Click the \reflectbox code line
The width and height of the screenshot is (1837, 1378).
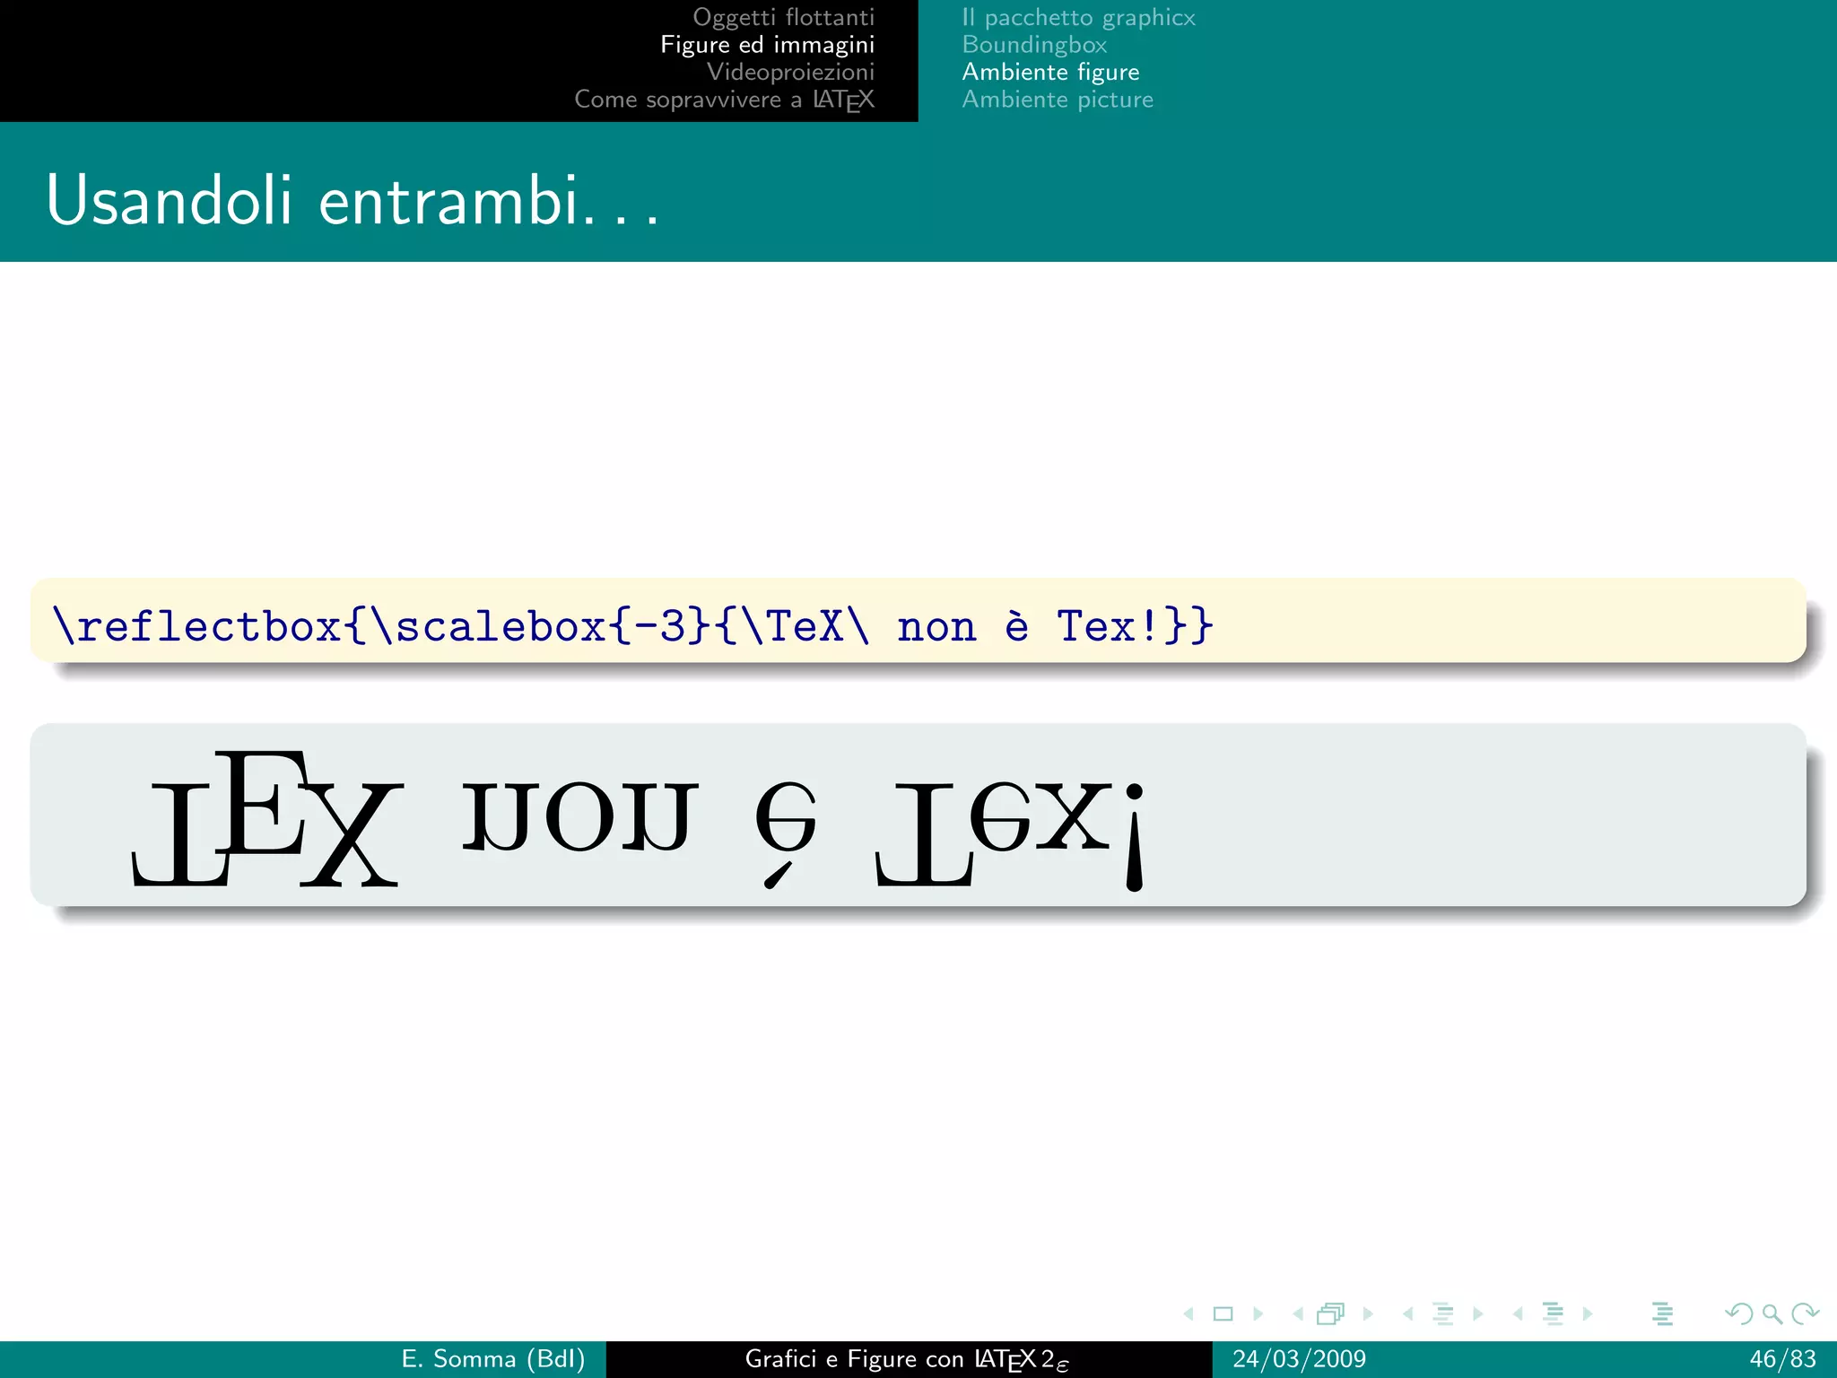(x=632, y=625)
